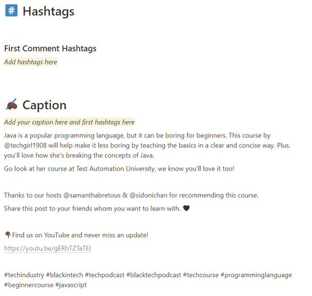Click the #blacktechpodcast hashtag
Viewport: 312px width, 296px height.
(x=154, y=275)
